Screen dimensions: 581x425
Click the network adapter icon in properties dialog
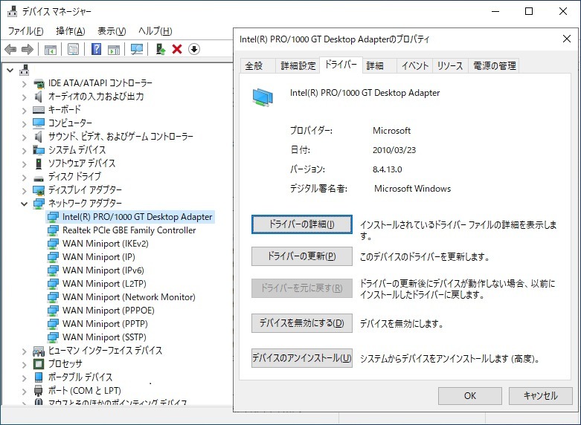(263, 97)
